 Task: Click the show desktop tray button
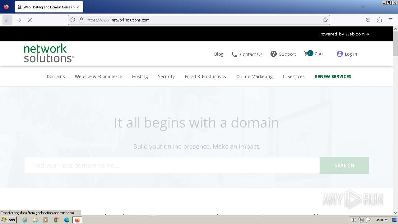click(395, 220)
